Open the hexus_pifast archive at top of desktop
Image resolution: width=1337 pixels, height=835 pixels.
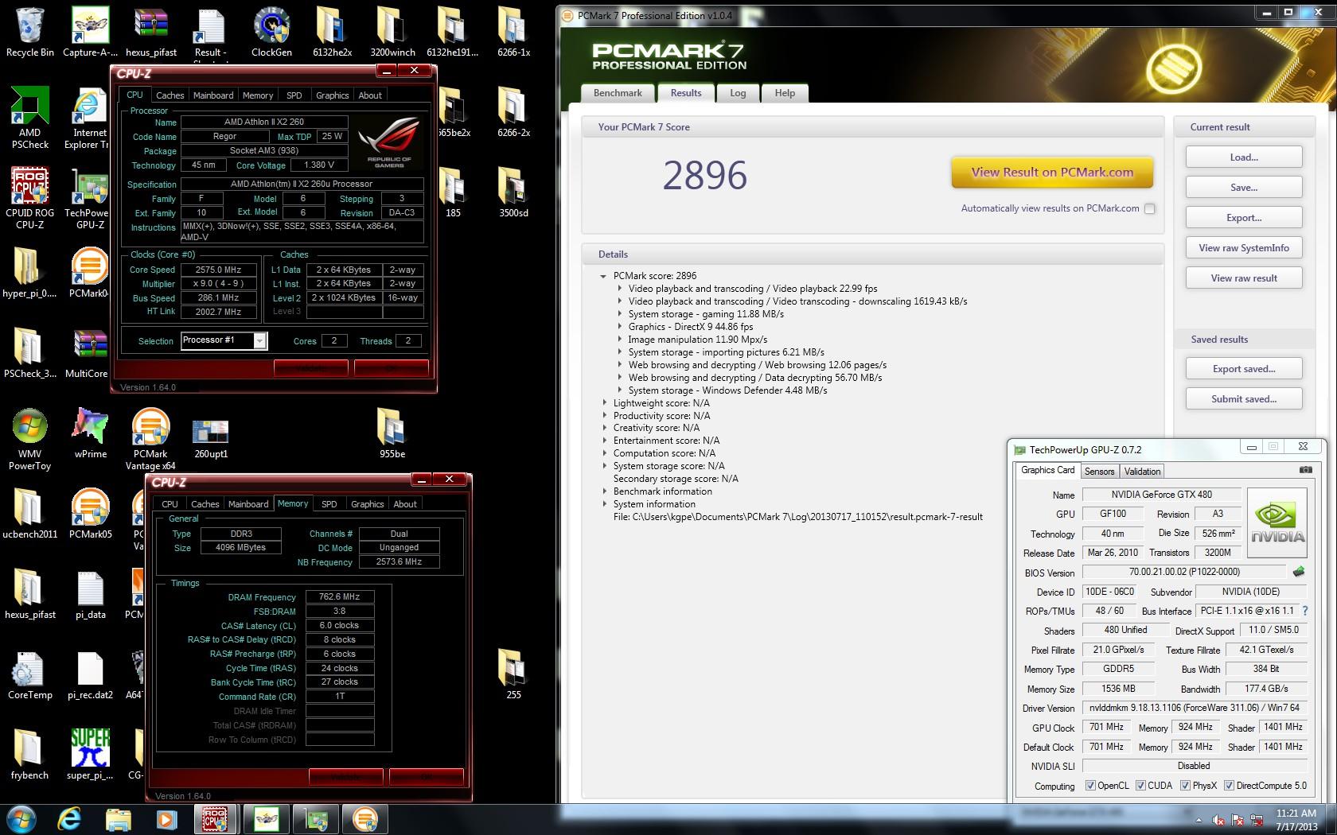point(151,32)
